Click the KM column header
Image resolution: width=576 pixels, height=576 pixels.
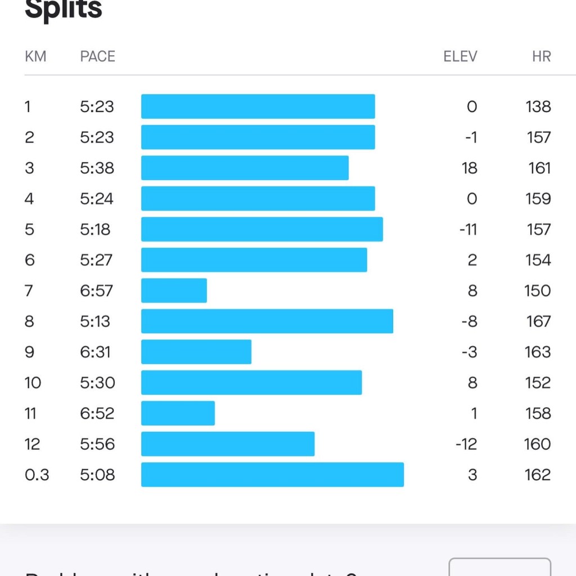[x=35, y=56]
